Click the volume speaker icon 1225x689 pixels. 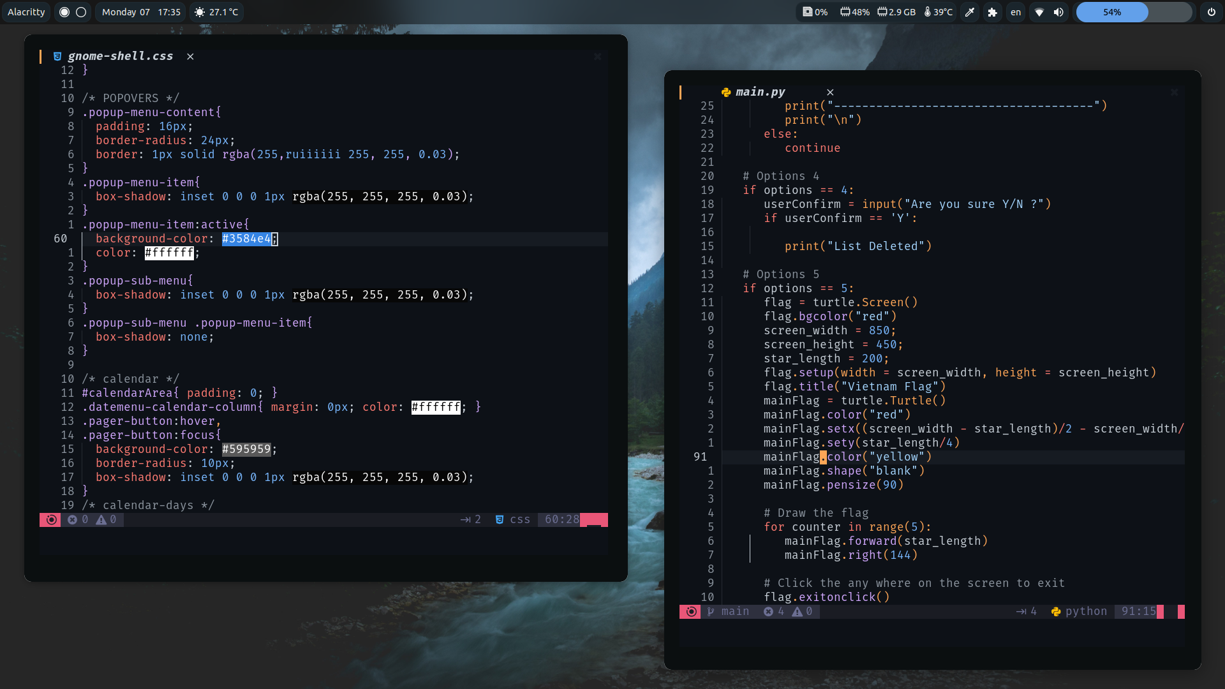point(1058,12)
